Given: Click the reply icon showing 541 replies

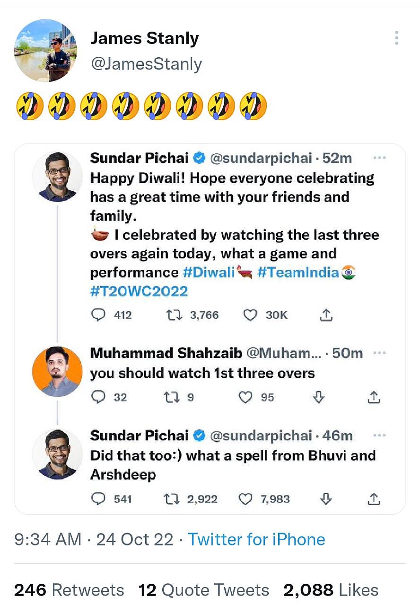Looking at the screenshot, I should pos(97,499).
